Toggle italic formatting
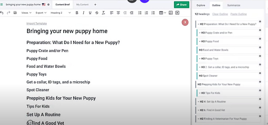 pos(84,13)
